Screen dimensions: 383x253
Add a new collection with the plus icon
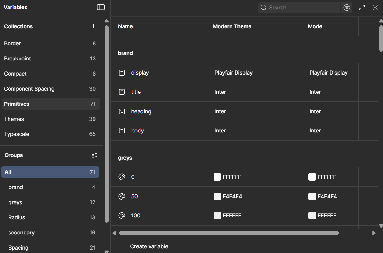93,26
